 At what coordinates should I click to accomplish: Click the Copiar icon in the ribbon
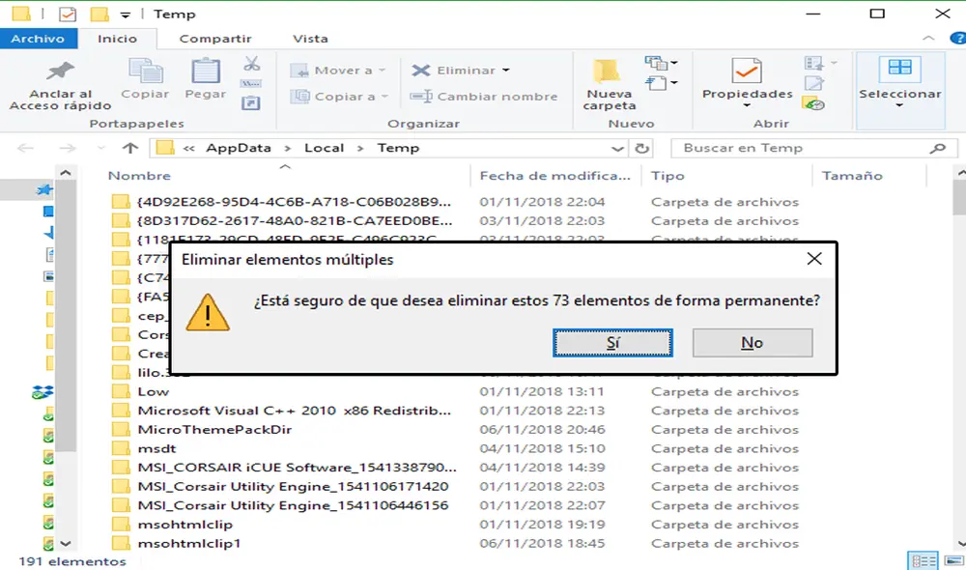tap(145, 72)
